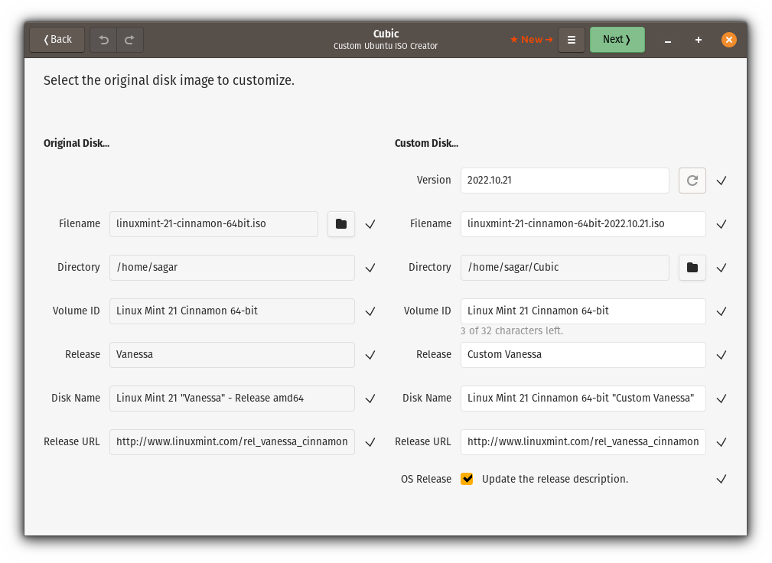This screenshot has height=563, width=772.
Task: Click the Custom Vanessa Release field
Action: 582,354
